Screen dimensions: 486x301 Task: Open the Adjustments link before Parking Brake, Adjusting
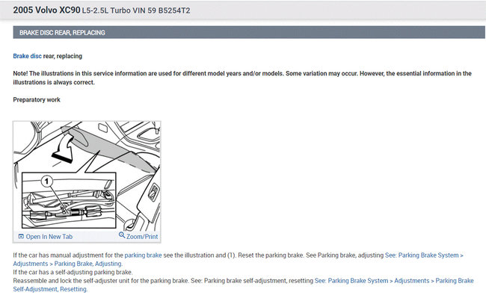click(31, 264)
